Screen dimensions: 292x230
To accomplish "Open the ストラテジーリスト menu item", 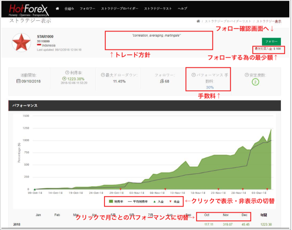I will coord(158,8).
